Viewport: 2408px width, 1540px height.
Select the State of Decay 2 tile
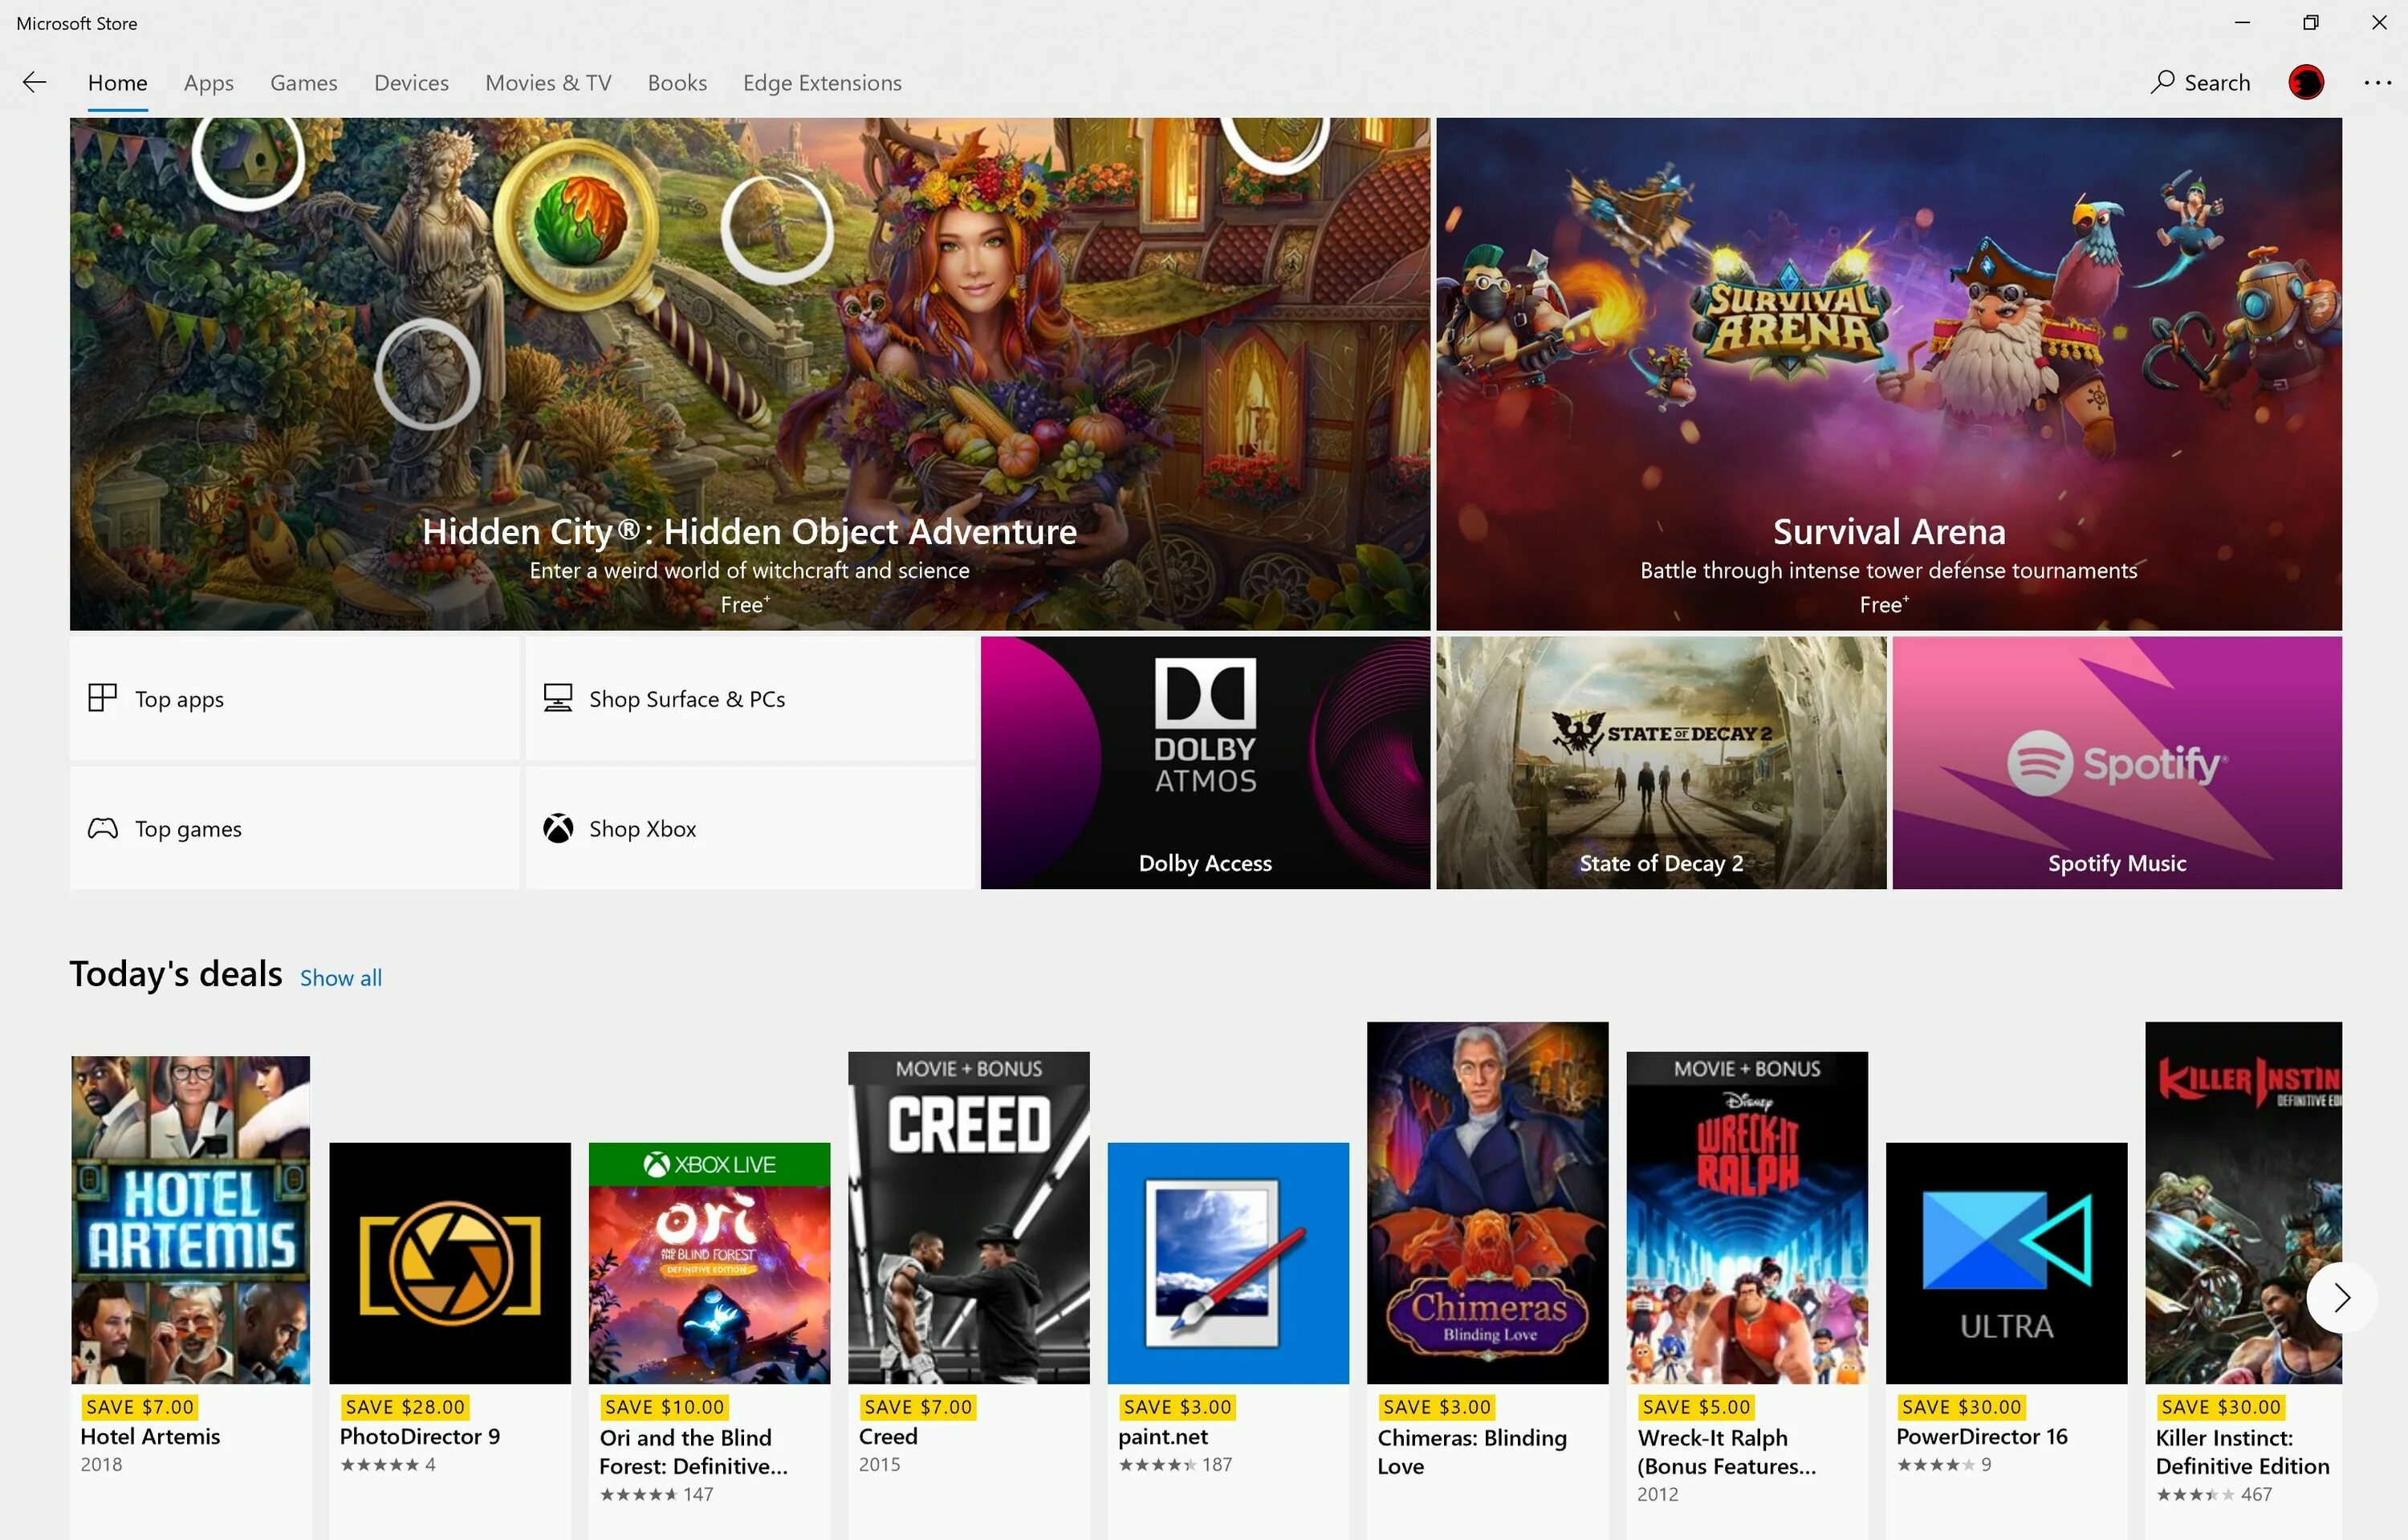(x=1661, y=762)
